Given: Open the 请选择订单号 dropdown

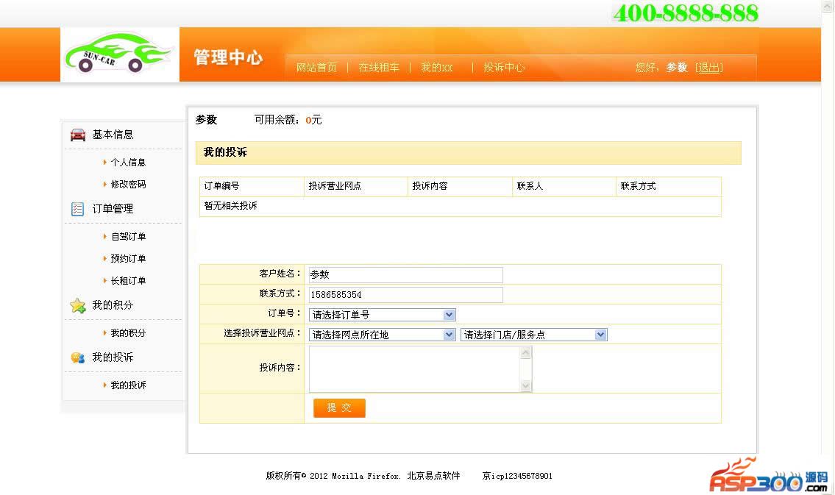Looking at the screenshot, I should coord(383,315).
